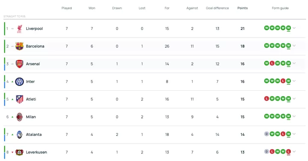The height and width of the screenshot is (161, 308).
Task: Sort table by Goal difference header
Action: [x=217, y=8]
